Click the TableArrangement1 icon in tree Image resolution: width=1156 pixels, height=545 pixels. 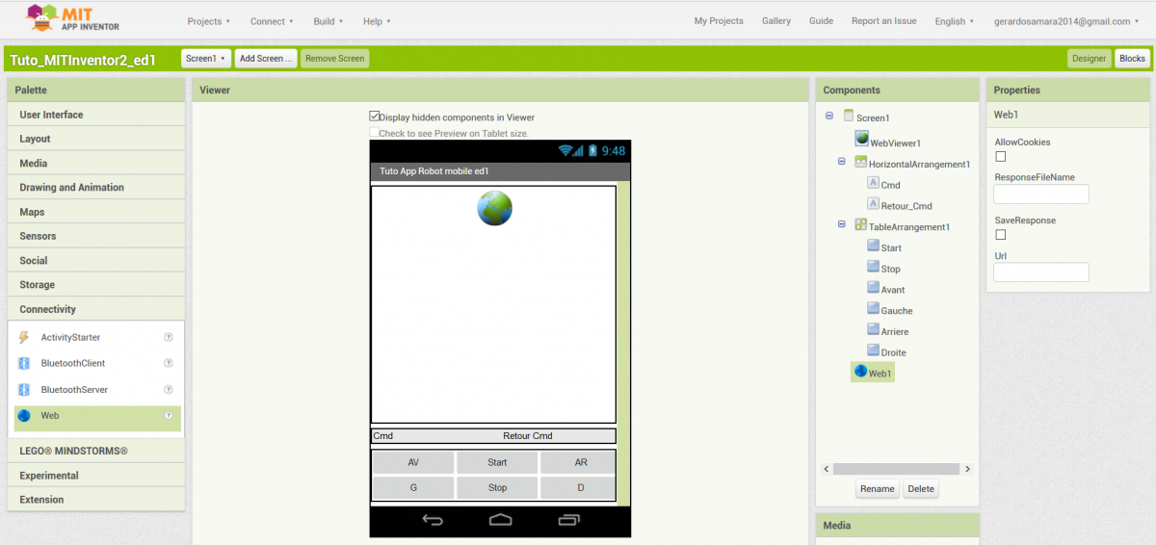coord(860,224)
